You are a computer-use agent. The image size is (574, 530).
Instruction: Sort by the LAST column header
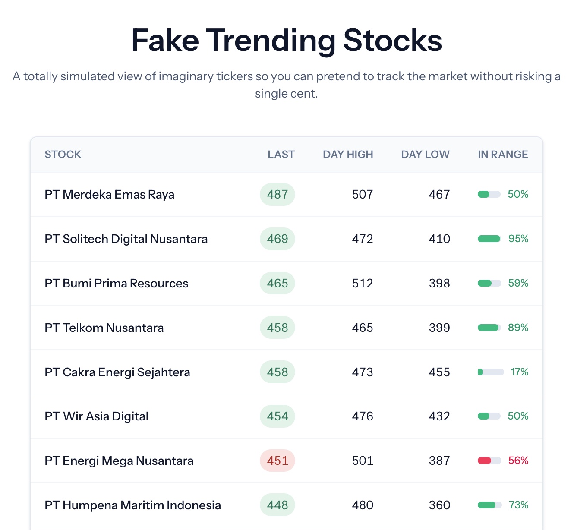(x=281, y=154)
